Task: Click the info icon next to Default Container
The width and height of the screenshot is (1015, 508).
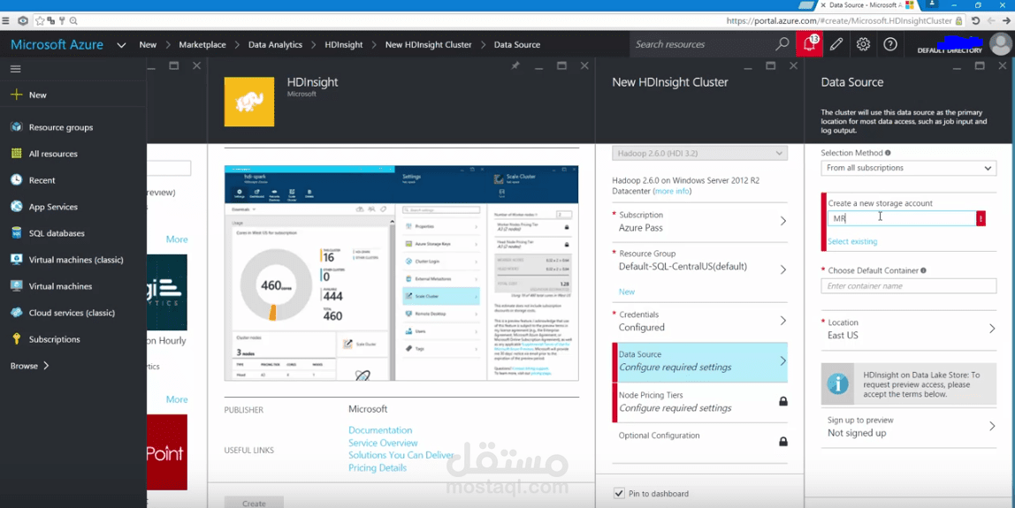Action: 923,270
